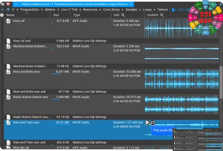Expand the breadcrumb arrow right after Samples
The width and height of the screenshot is (223, 151).
[140, 10]
